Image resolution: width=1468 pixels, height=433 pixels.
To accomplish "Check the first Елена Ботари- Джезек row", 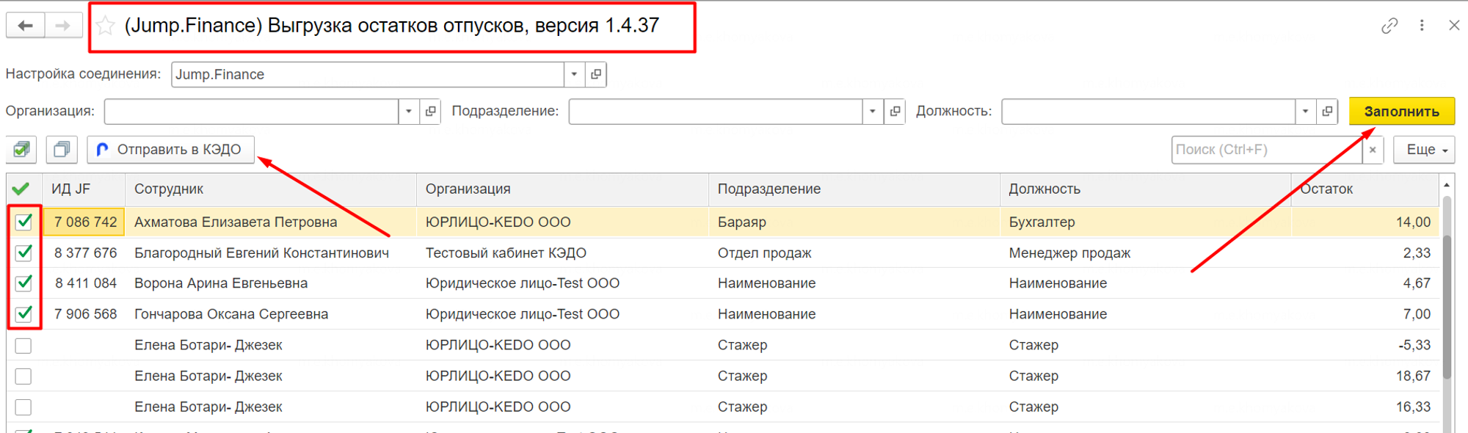I will (23, 345).
